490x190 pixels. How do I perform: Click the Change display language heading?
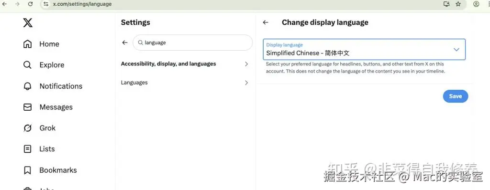pos(325,22)
